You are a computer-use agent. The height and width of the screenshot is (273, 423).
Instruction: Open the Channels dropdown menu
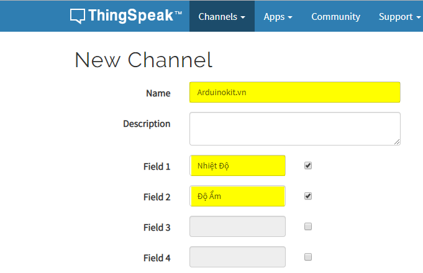tap(222, 17)
